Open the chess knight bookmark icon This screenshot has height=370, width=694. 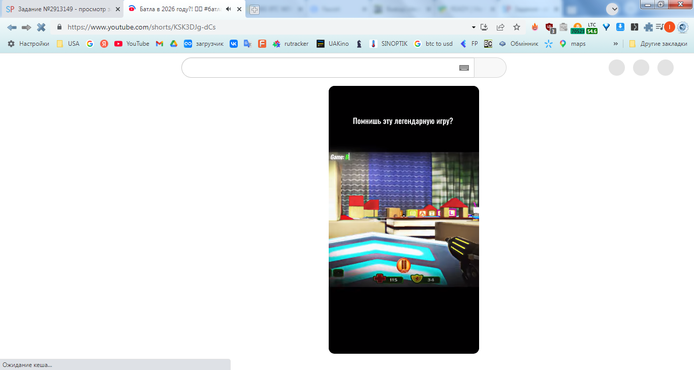[359, 44]
